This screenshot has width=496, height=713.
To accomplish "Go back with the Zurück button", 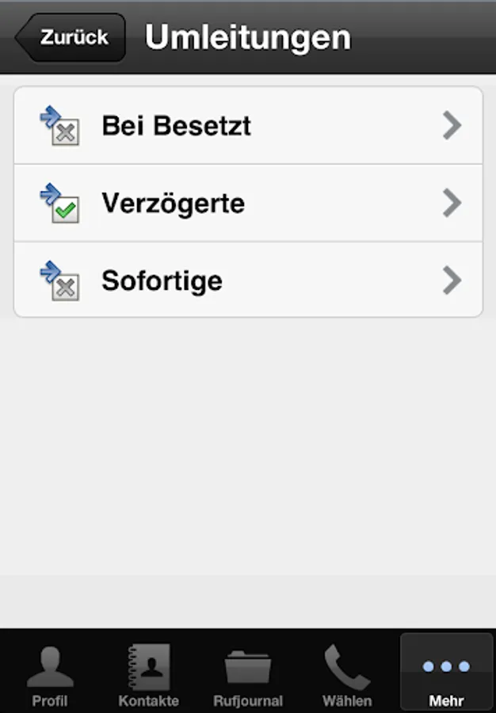I will tap(70, 37).
